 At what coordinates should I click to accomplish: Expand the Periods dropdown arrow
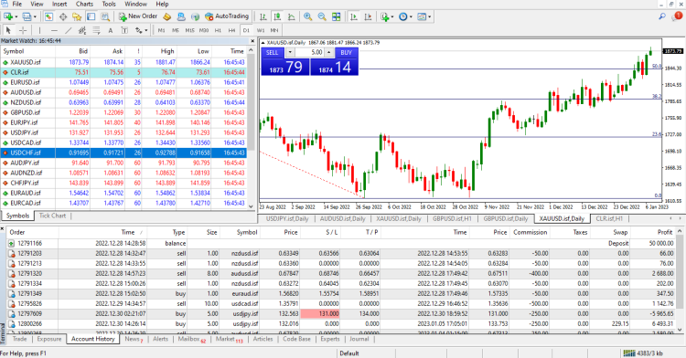pos(411,17)
